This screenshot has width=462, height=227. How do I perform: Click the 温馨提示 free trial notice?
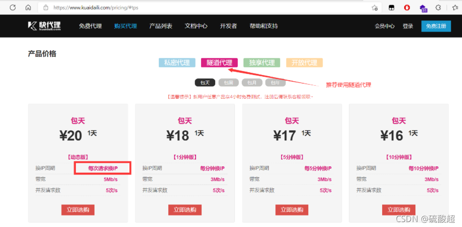pos(240,96)
